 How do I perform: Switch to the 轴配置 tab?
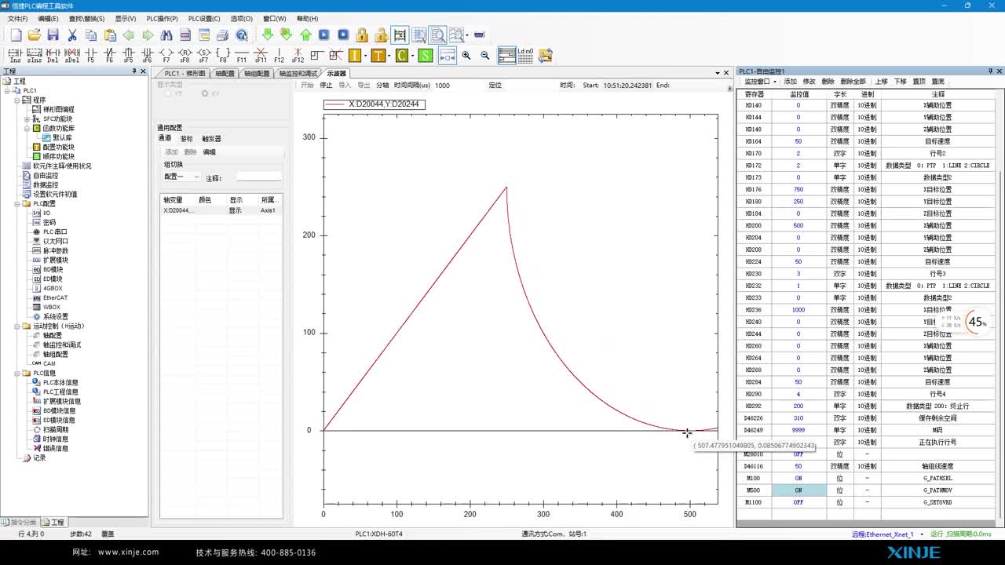point(225,73)
